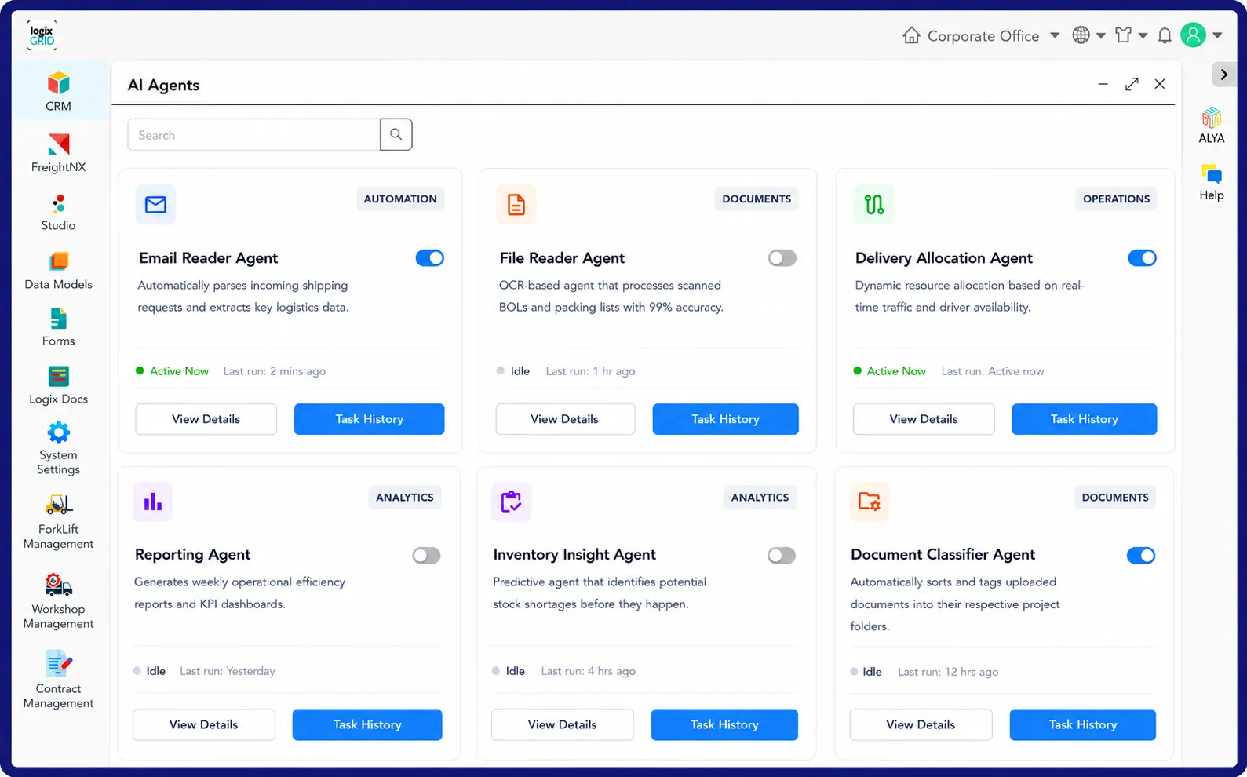Click DOCUMENTS tag on Document Classifier Agent
Screen dimensions: 1247x777
1115,498
